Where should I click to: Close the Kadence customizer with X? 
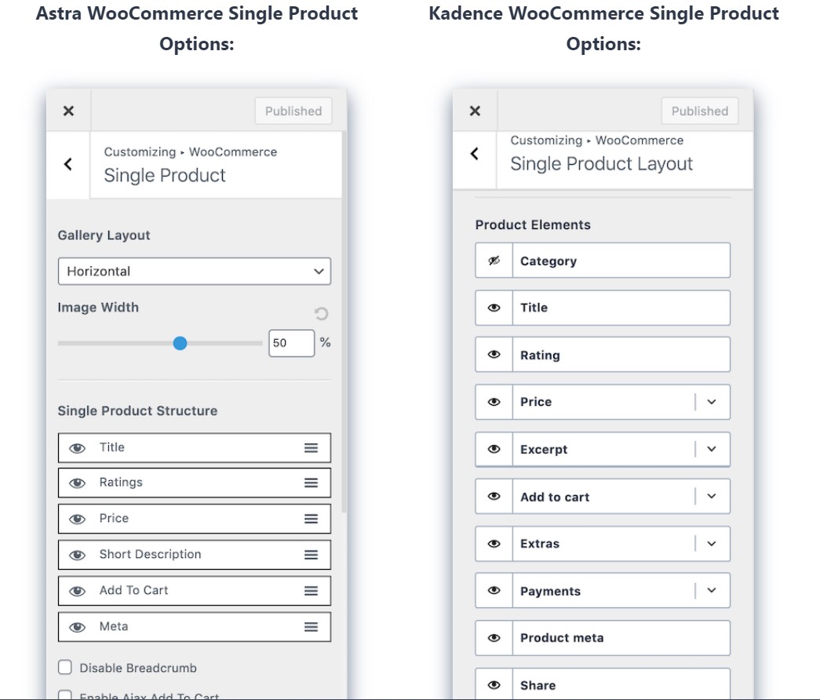pyautogui.click(x=475, y=111)
